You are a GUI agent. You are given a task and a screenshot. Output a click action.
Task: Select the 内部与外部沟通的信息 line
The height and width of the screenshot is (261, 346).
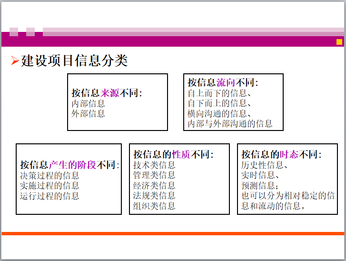coord(230,124)
